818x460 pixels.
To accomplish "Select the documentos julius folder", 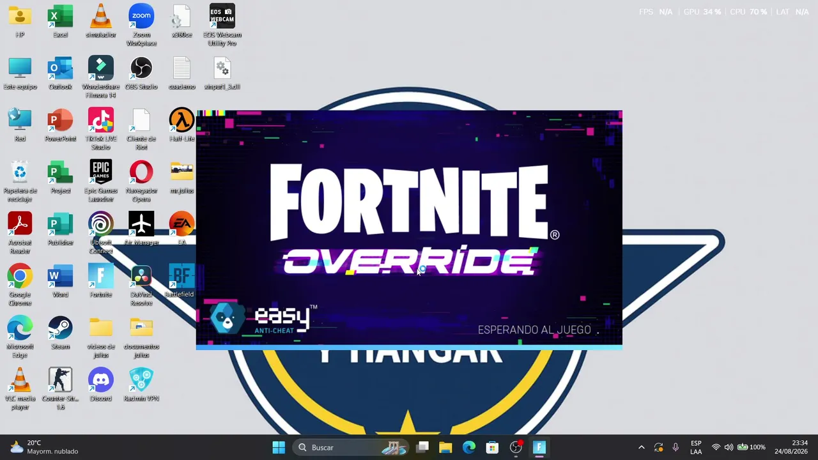I will pyautogui.click(x=141, y=337).
